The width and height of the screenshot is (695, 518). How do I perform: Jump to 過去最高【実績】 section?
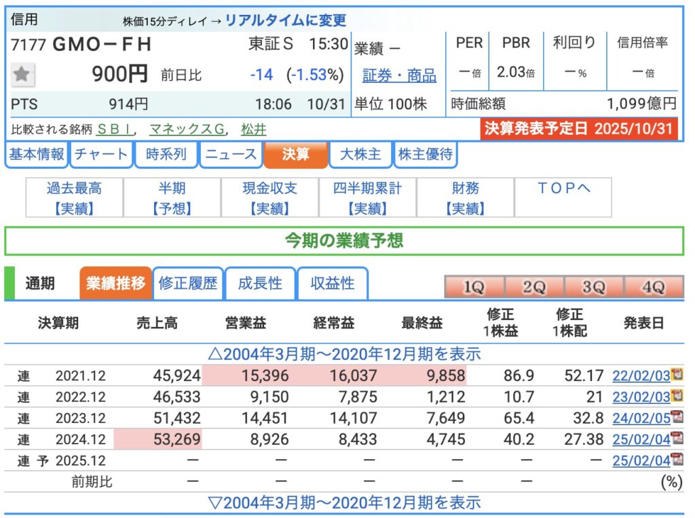74,198
